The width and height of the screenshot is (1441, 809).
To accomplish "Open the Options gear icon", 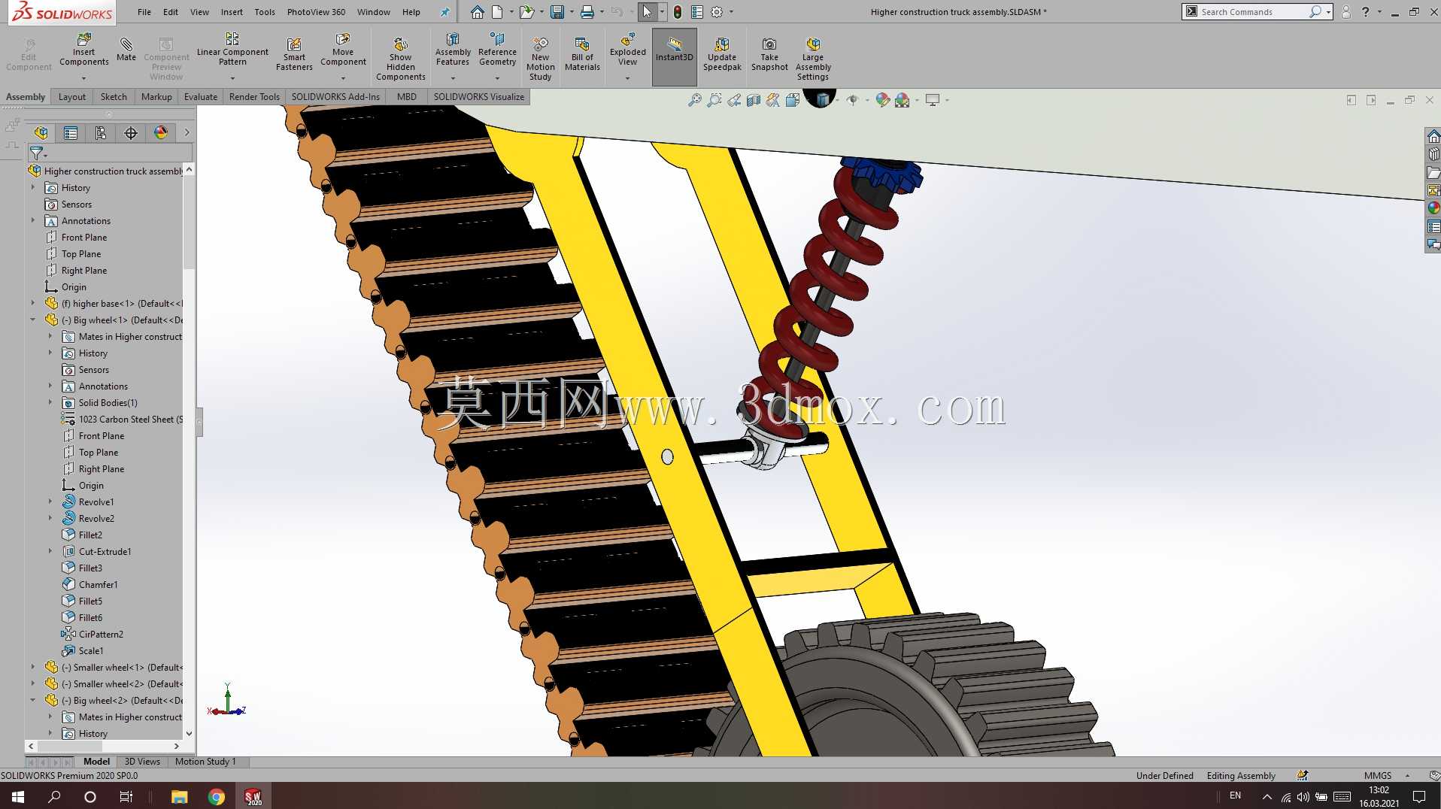I will tap(717, 12).
